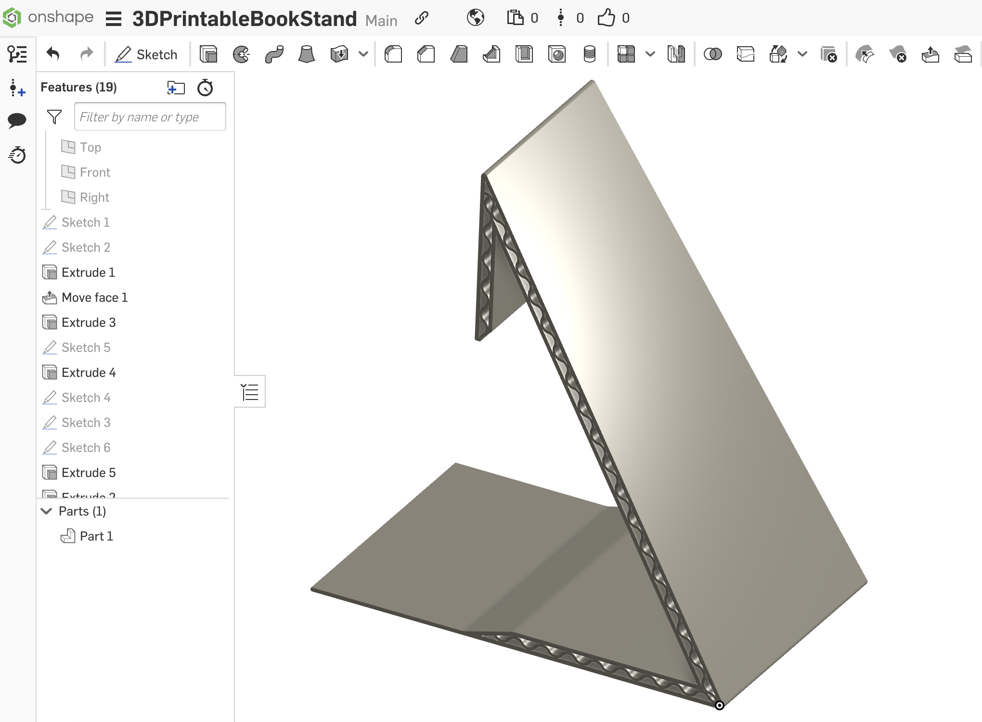Image resolution: width=982 pixels, height=722 pixels.
Task: Select the Extrude tool
Action: [x=208, y=54]
